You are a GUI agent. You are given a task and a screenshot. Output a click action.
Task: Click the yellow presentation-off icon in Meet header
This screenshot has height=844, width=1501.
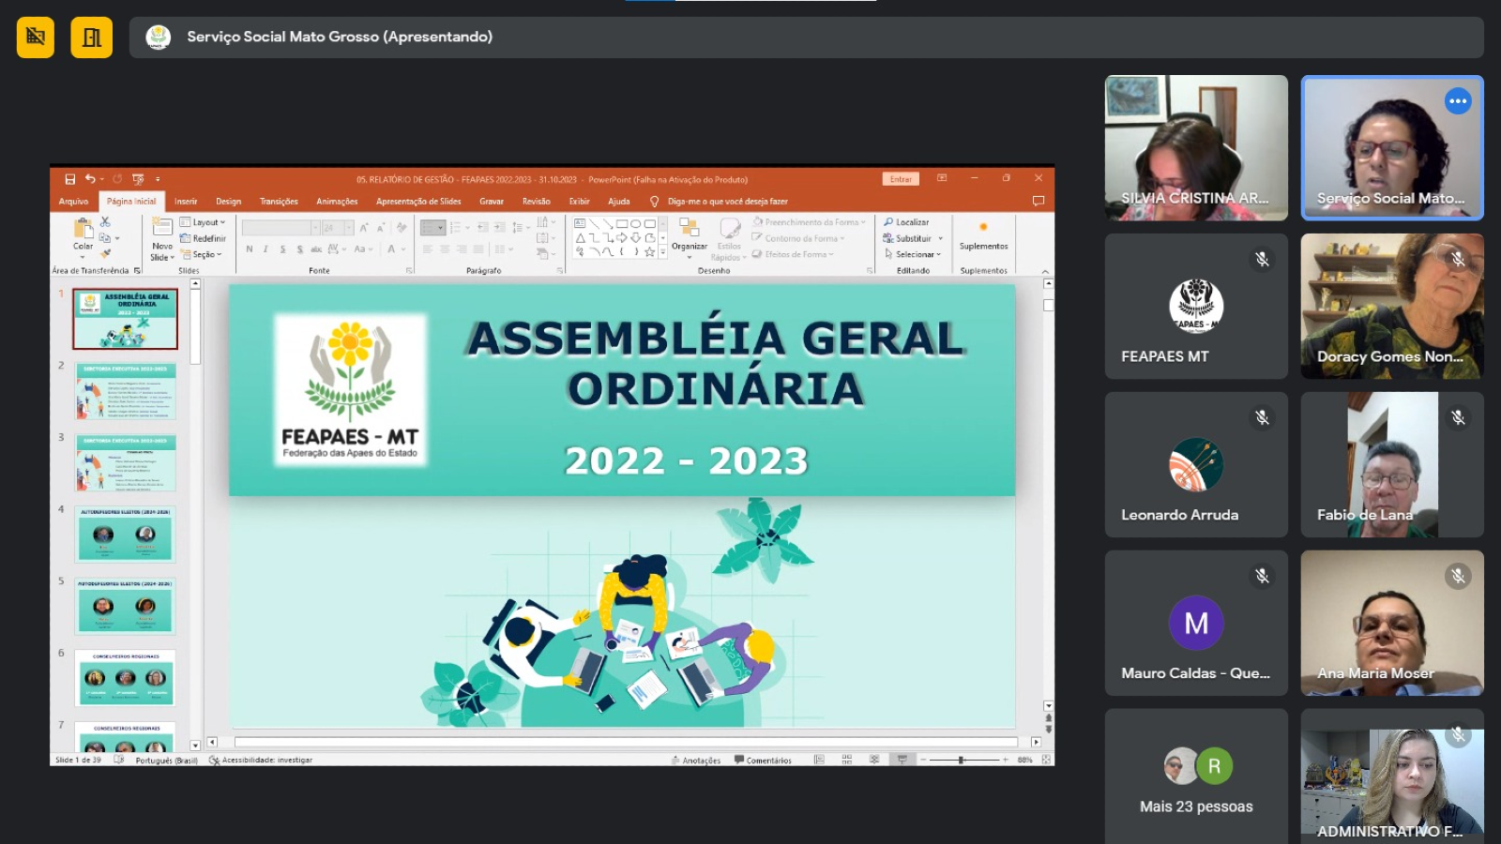coord(36,38)
